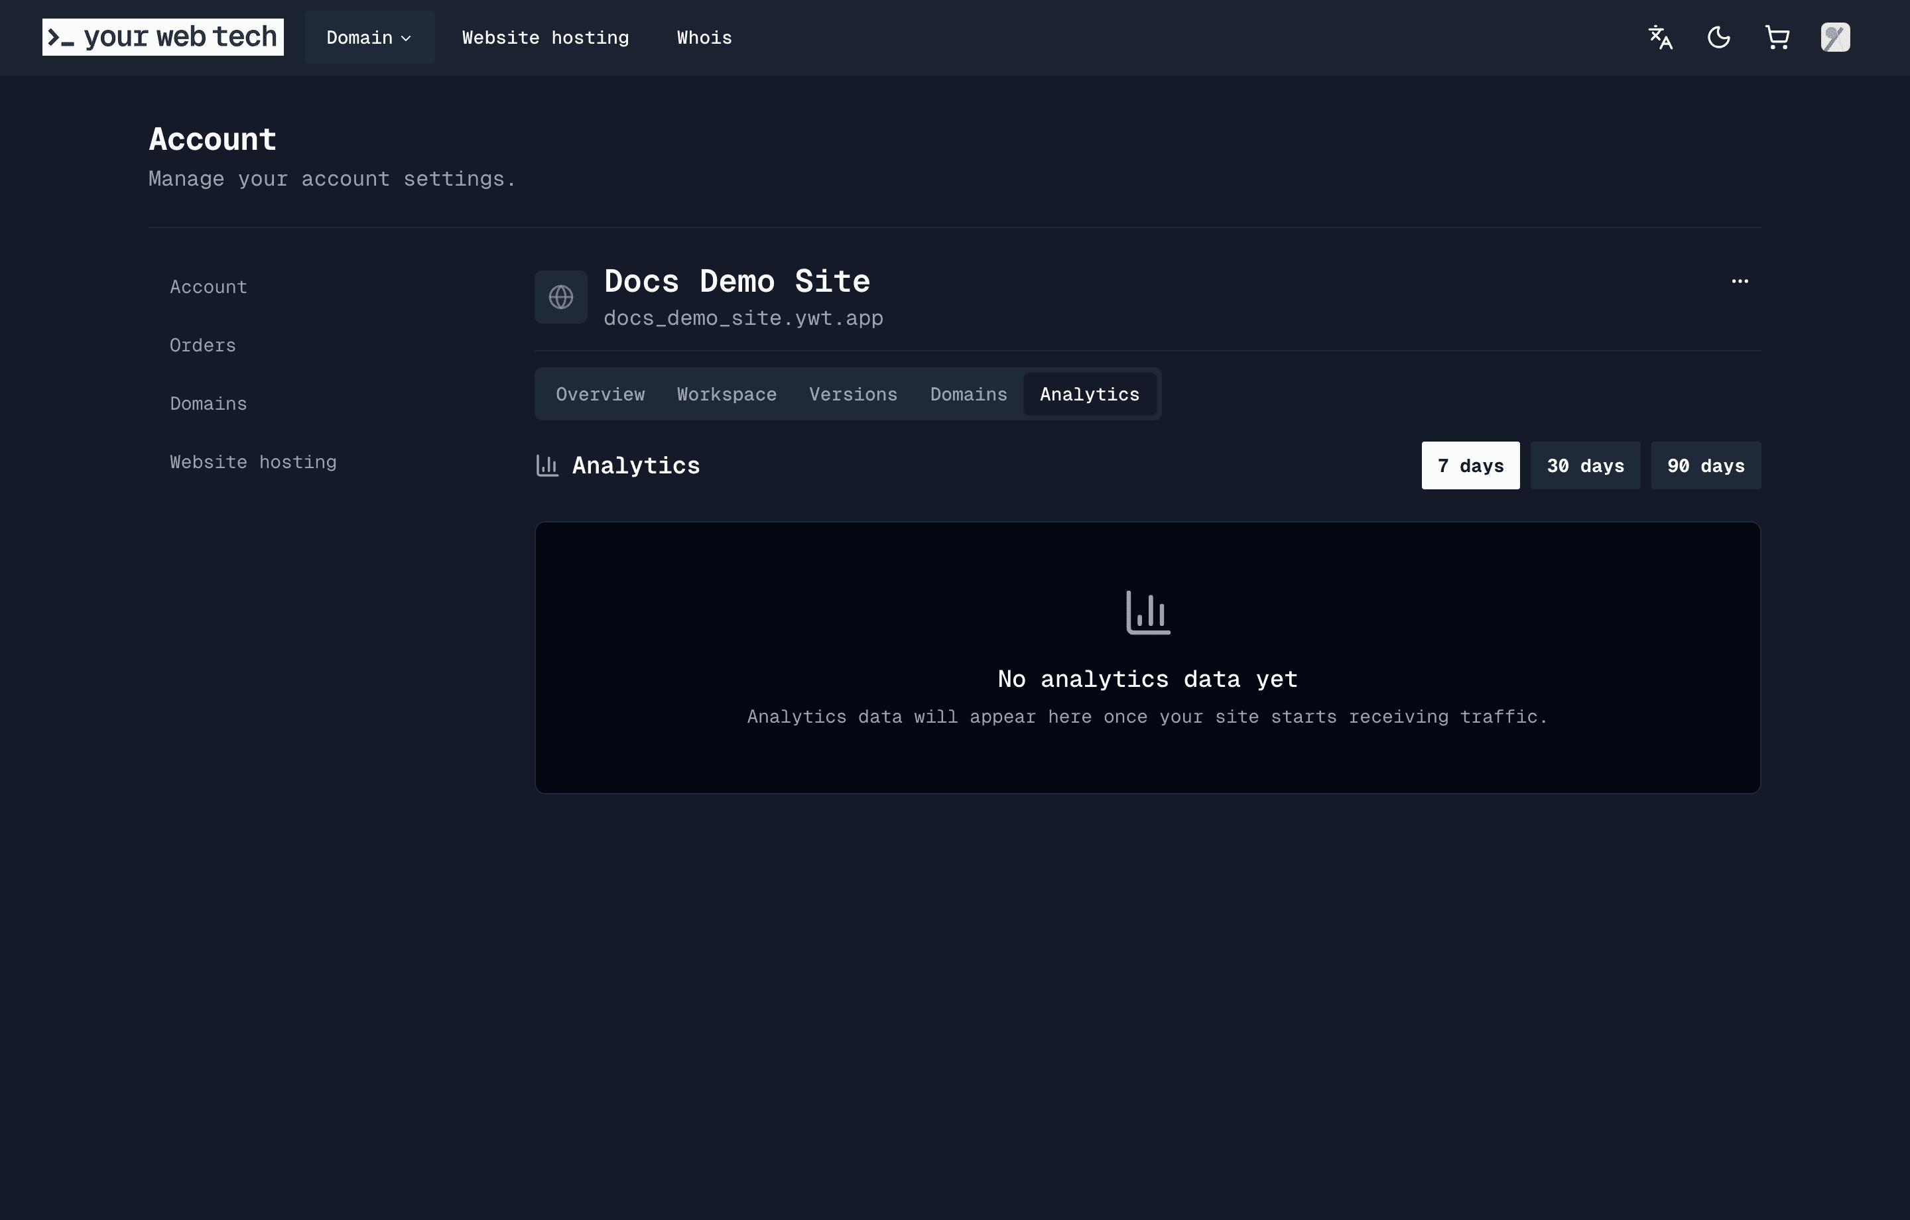1910x1220 pixels.
Task: Click the No analytics data yet message
Action: coord(1148,679)
